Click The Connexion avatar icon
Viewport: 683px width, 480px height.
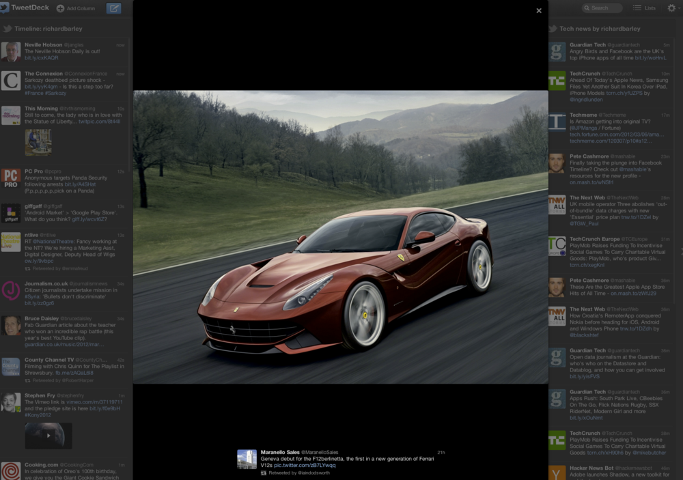pos(11,81)
